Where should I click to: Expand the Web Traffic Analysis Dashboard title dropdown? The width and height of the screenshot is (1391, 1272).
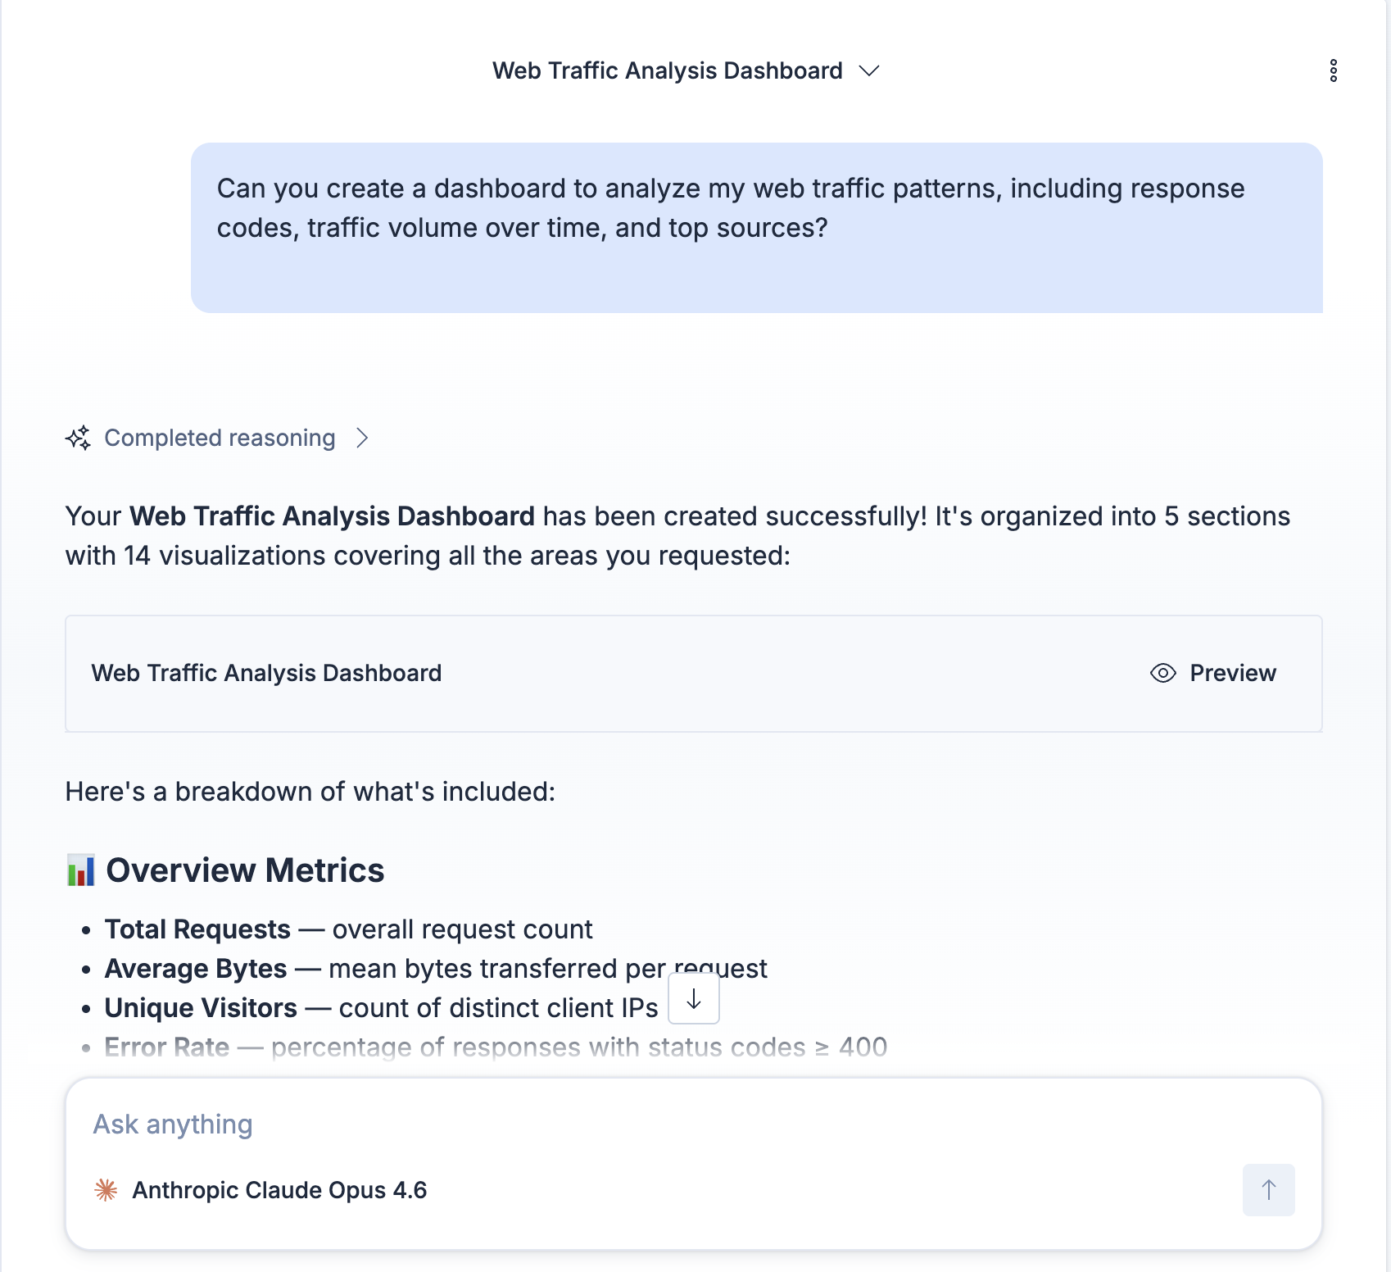point(870,71)
